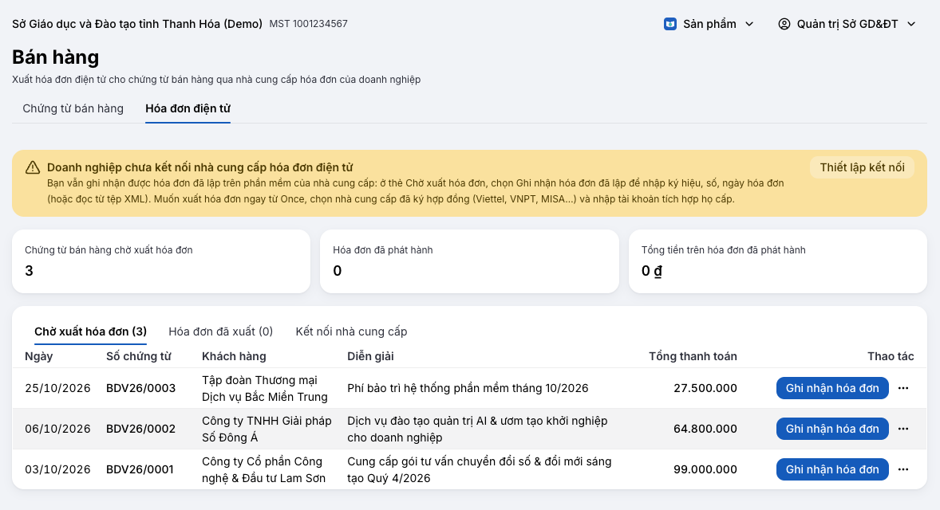Click the user avatar icon beside Quản trị Sở GD&DT
The image size is (940, 510).
click(784, 24)
